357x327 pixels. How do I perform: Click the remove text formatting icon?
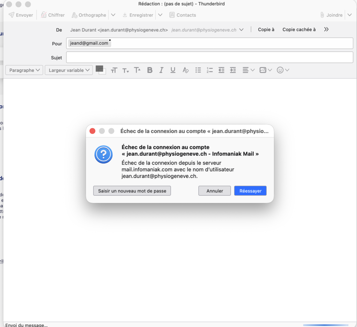(185, 70)
